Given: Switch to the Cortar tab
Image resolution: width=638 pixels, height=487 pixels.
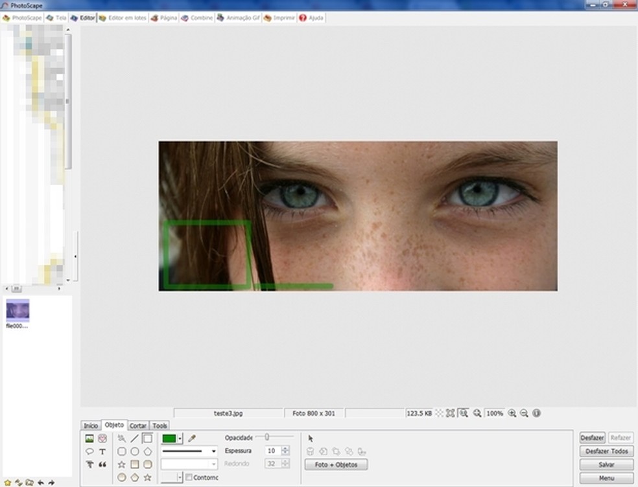Looking at the screenshot, I should click(x=137, y=425).
